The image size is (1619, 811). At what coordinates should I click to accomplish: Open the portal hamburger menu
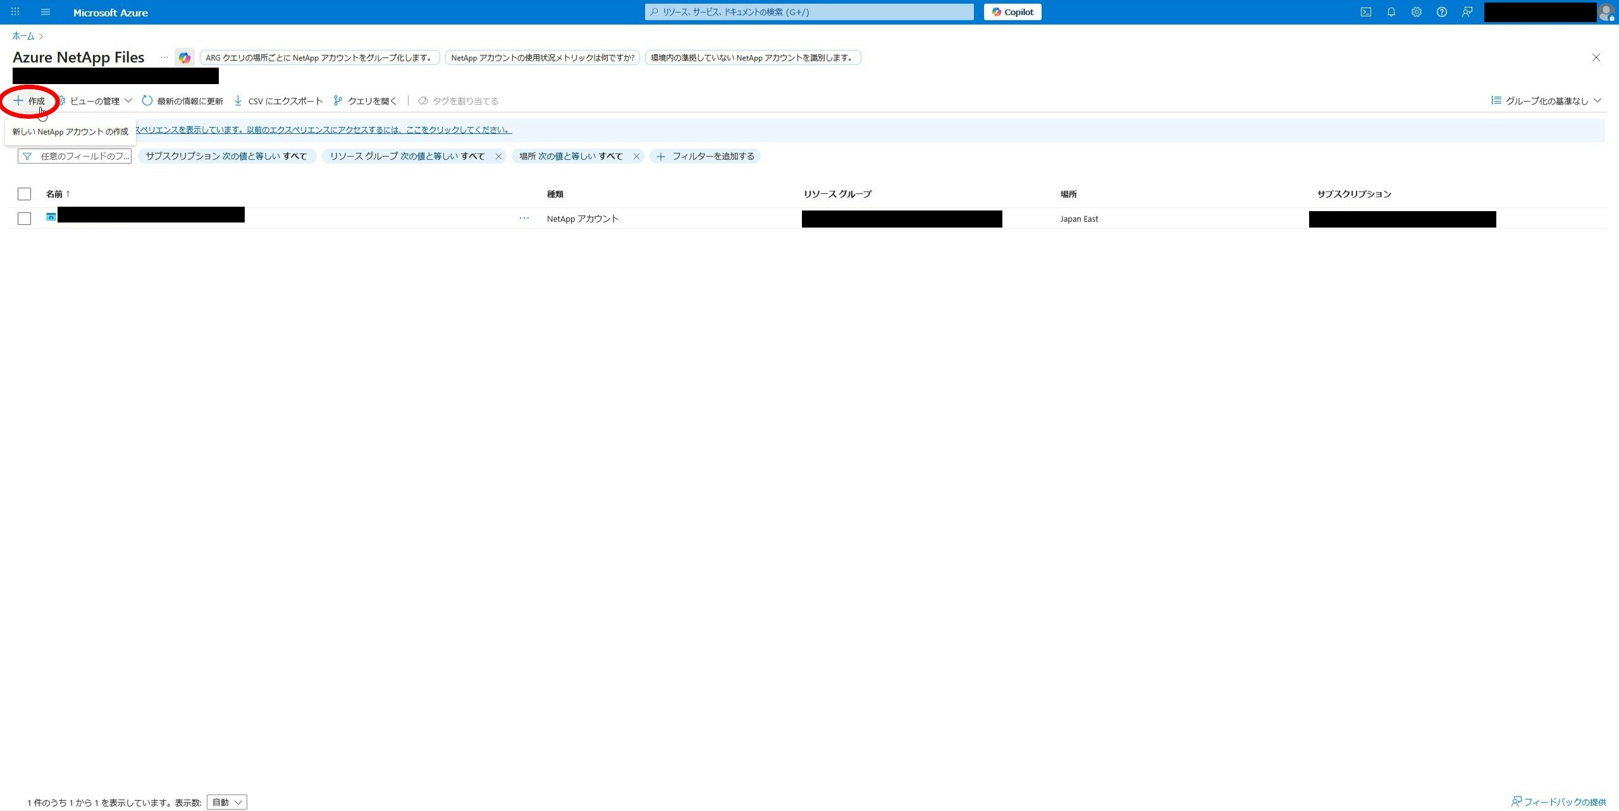[46, 12]
